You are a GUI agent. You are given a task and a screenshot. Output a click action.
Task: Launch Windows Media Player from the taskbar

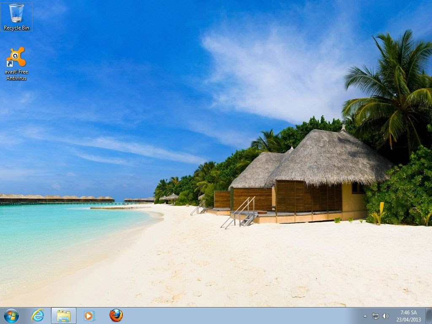(89, 316)
